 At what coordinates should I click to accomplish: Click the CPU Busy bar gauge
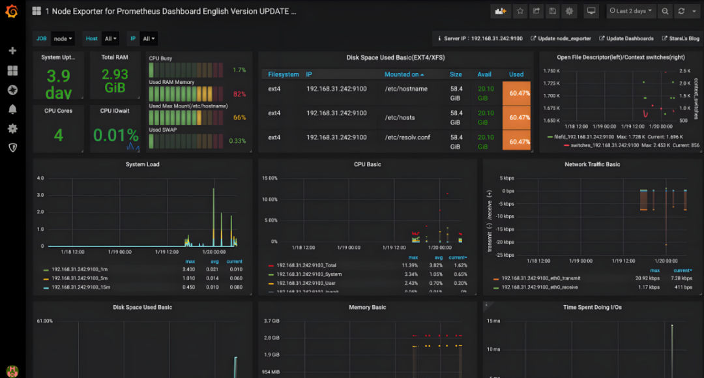pyautogui.click(x=186, y=70)
